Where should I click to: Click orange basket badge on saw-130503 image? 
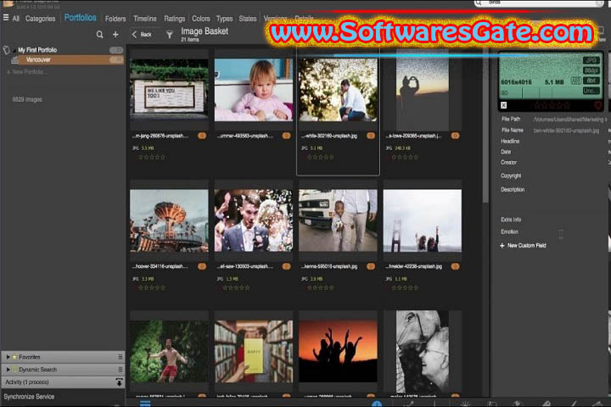(287, 266)
